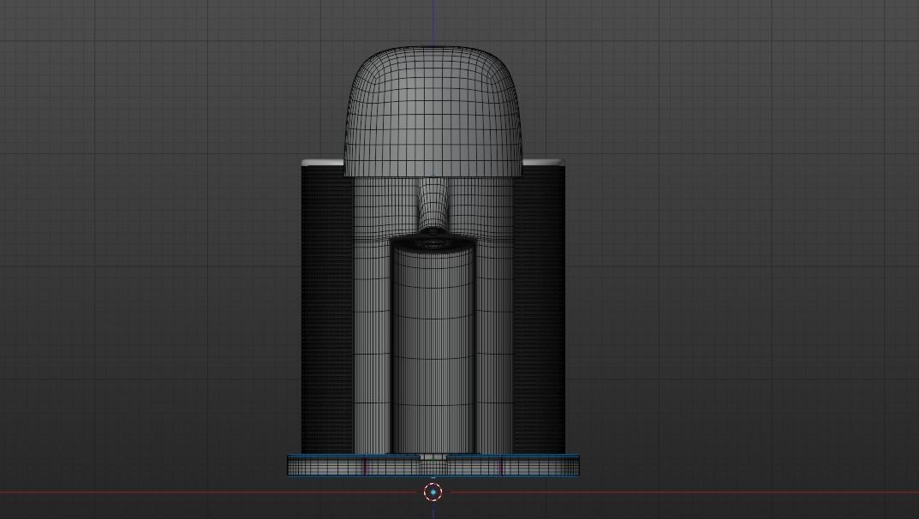Select the dome-shaped cap mesh on top
Image resolution: width=919 pixels, height=519 pixels.
coord(433,111)
